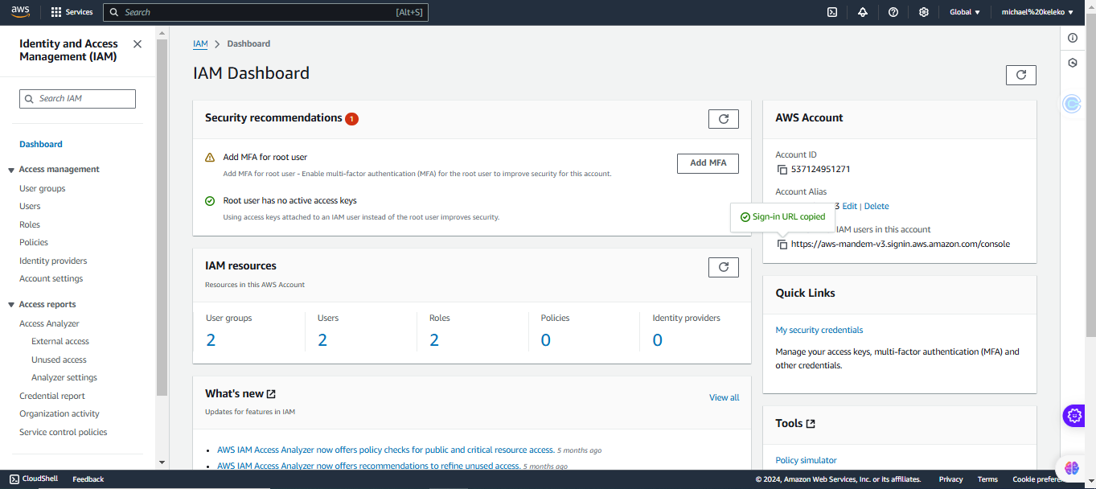Open the michael%20keleko account menu
1096x489 pixels.
(x=1037, y=12)
